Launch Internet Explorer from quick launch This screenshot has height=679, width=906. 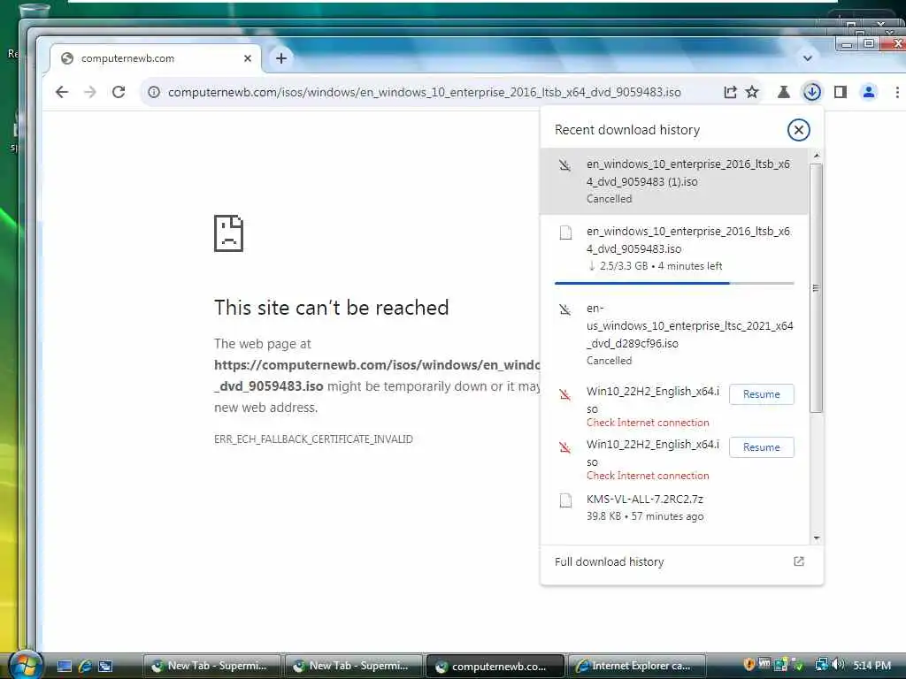pos(85,667)
